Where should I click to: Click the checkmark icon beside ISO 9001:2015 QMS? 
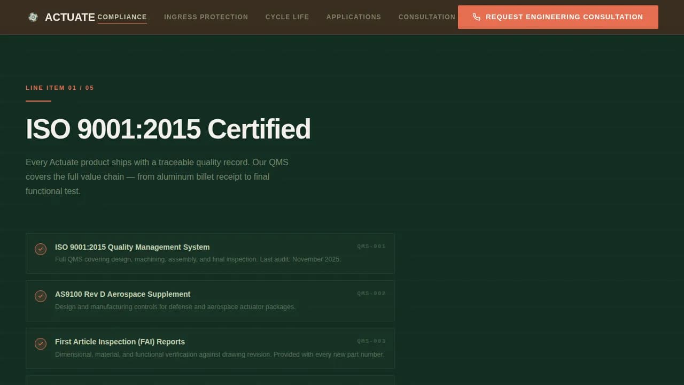point(41,249)
